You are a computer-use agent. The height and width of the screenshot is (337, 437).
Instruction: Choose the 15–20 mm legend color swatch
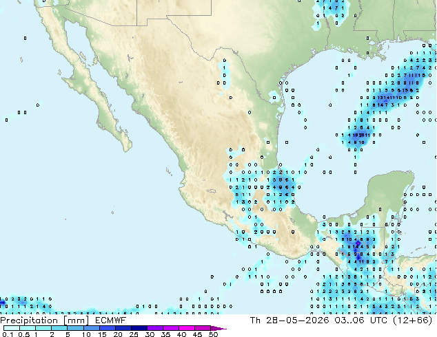pyautogui.click(x=108, y=328)
